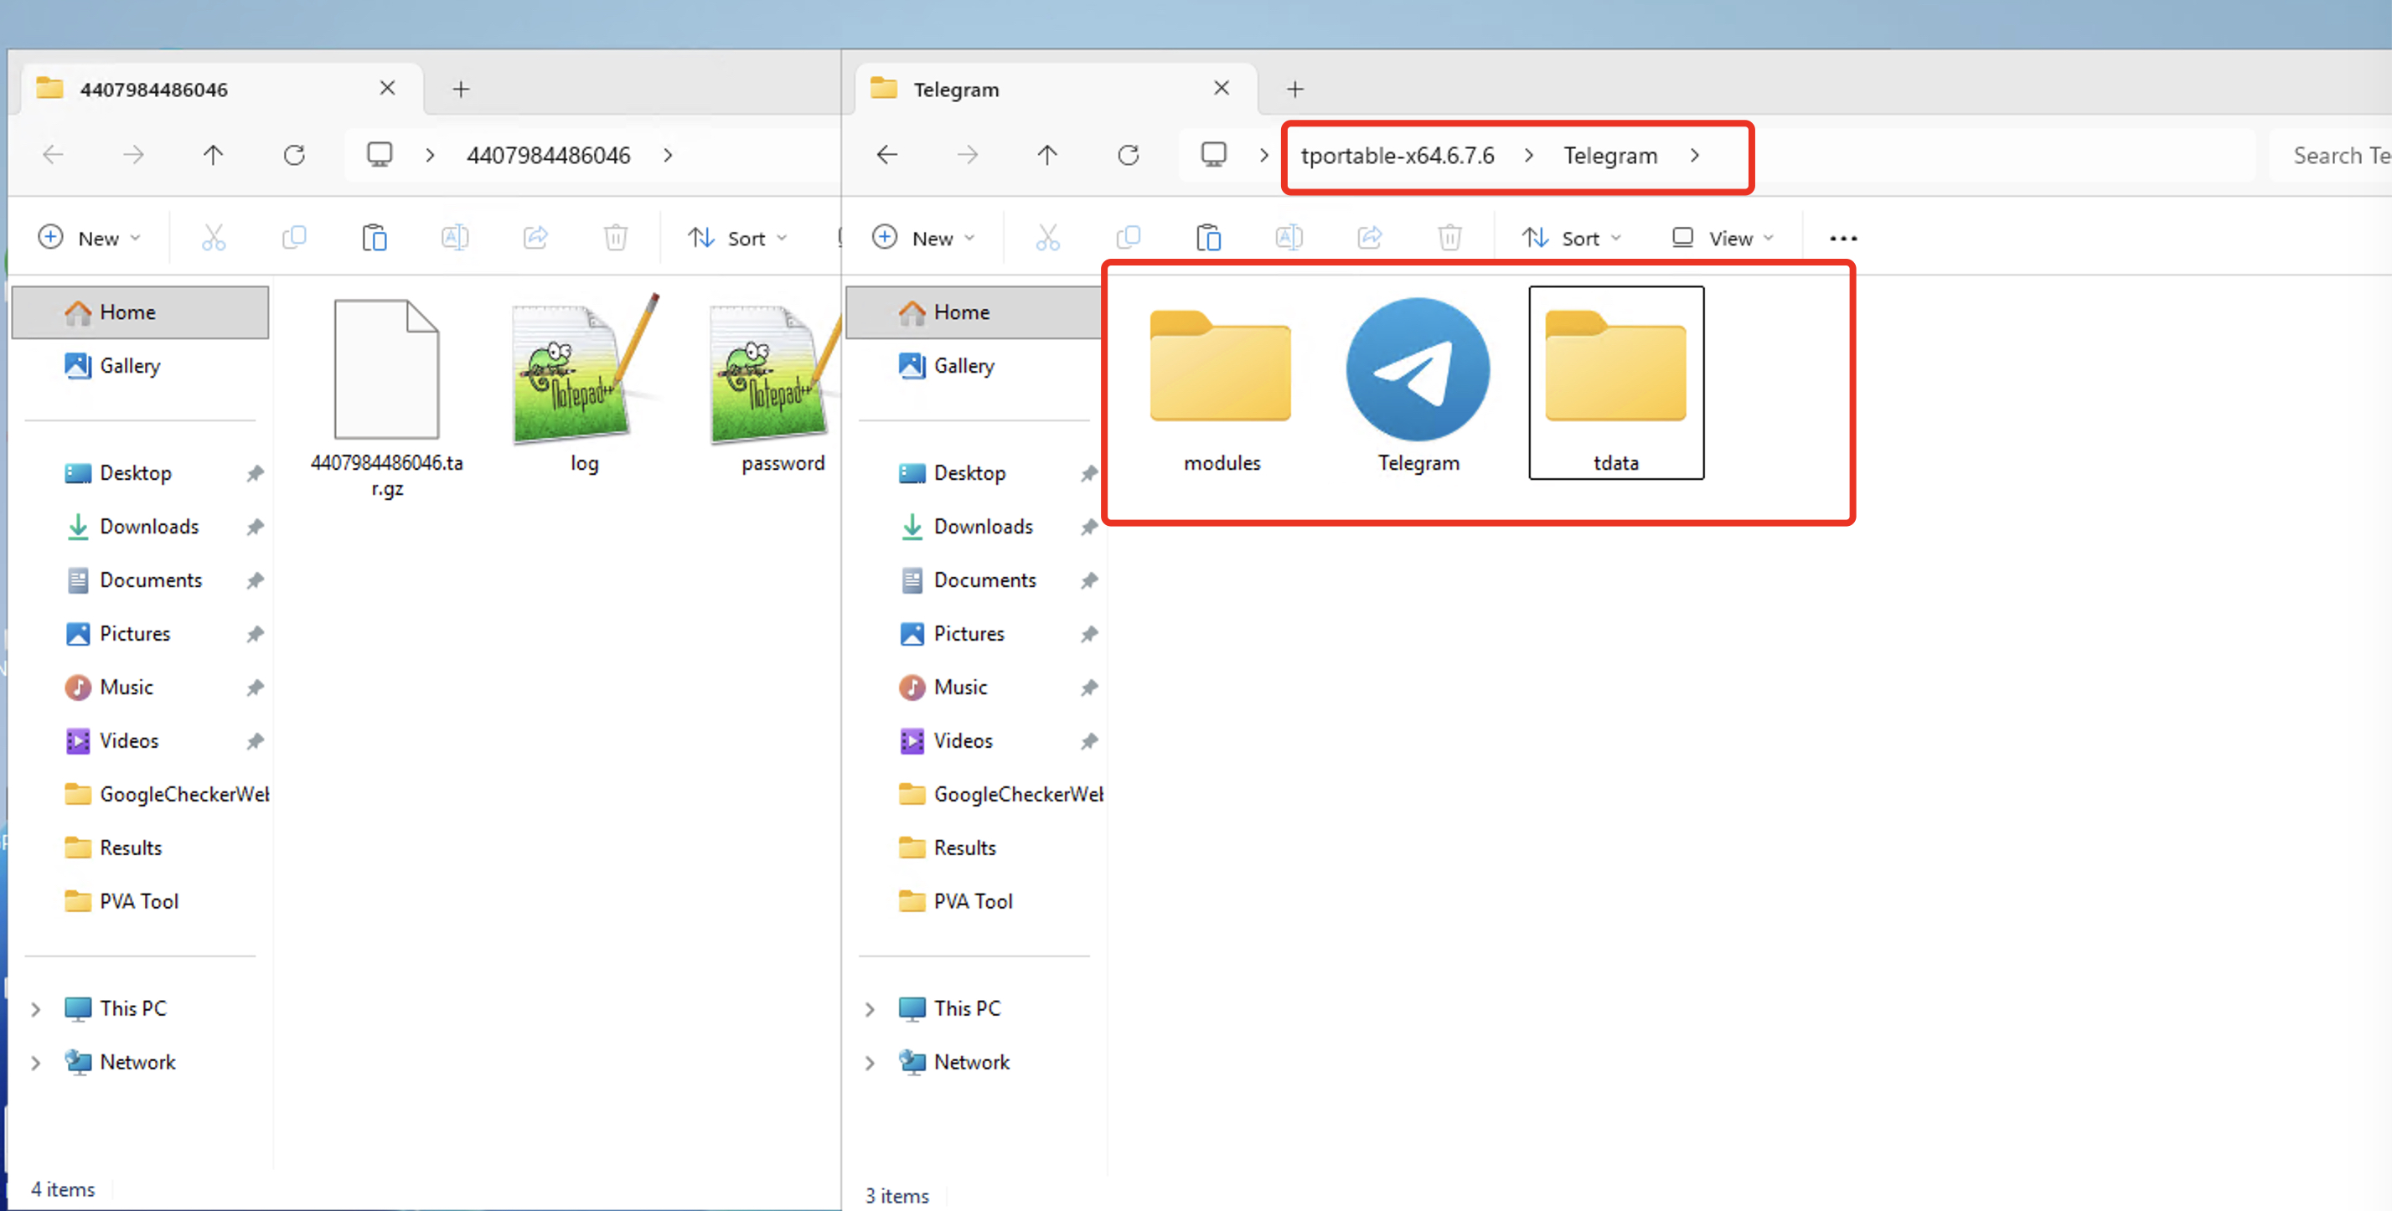Click the Cut scissors icon in left toolbar

coord(214,238)
